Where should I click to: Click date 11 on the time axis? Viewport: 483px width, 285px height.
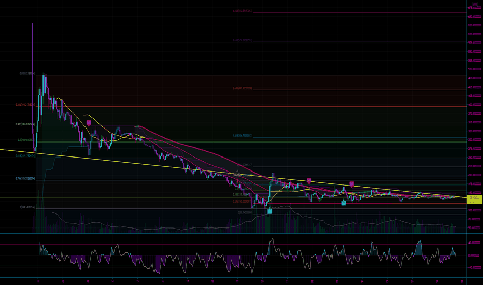(38, 281)
